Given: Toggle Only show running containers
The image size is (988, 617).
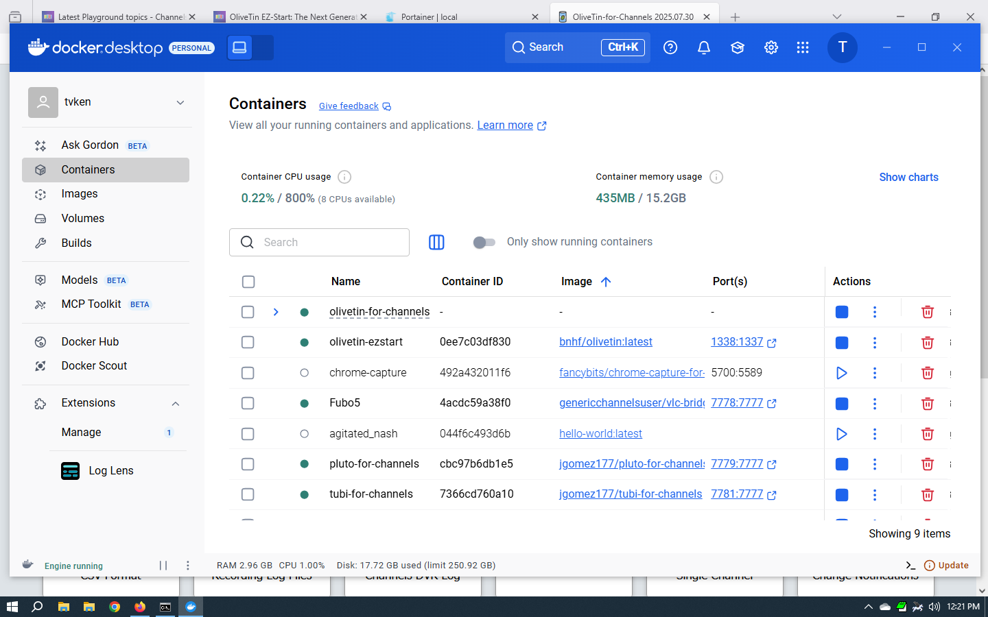Looking at the screenshot, I should (484, 242).
